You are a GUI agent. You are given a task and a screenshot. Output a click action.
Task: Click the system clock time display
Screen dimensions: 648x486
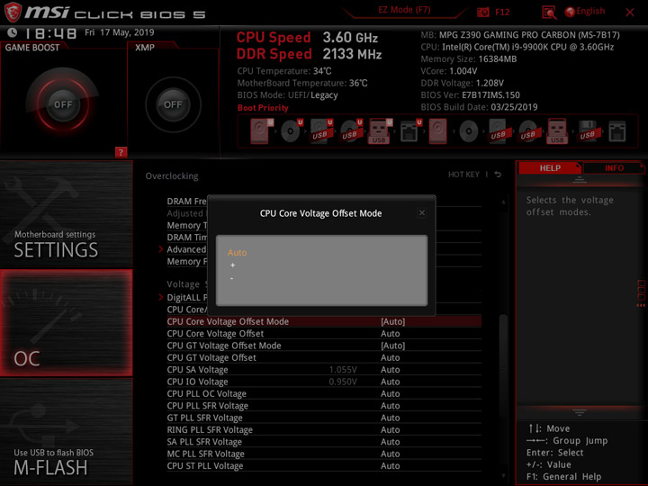50,33
